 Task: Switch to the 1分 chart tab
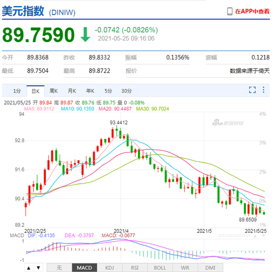click(x=17, y=91)
